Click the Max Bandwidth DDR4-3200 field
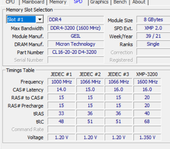Screen dimensions: 170x149 pyautogui.click(x=76, y=28)
